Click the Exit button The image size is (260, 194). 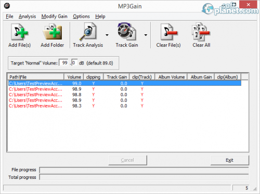pyautogui.click(x=230, y=160)
